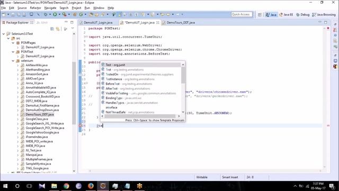
Task: Click the Collapse All icon in Package Explorer
Action: 52,29
